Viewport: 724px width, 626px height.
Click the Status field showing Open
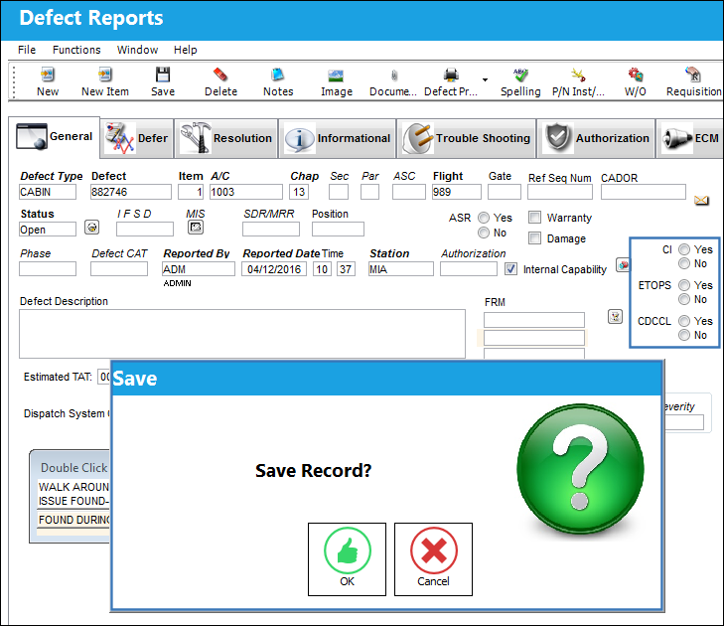[x=48, y=230]
